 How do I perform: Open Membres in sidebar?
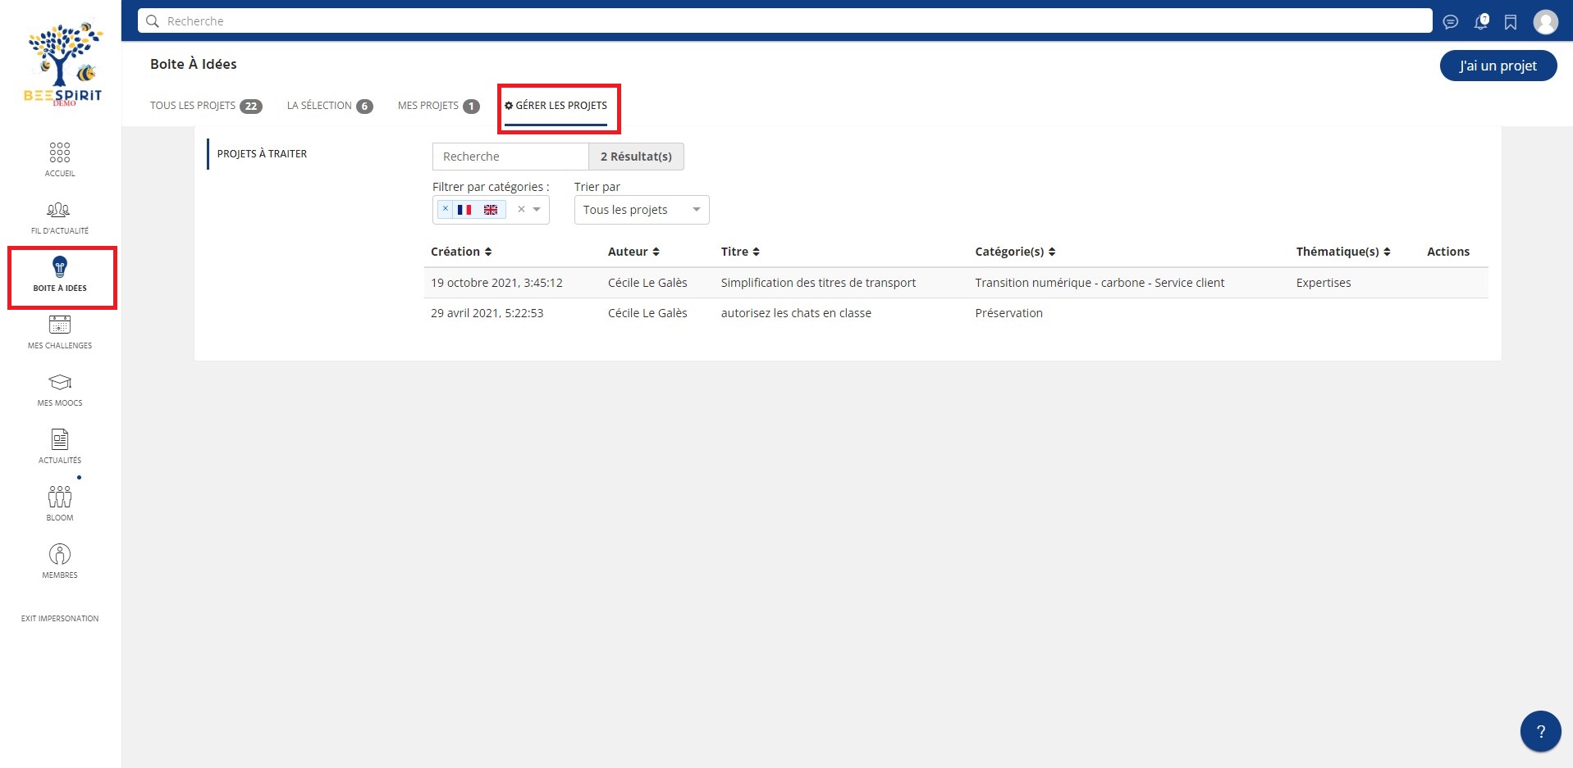(x=60, y=561)
